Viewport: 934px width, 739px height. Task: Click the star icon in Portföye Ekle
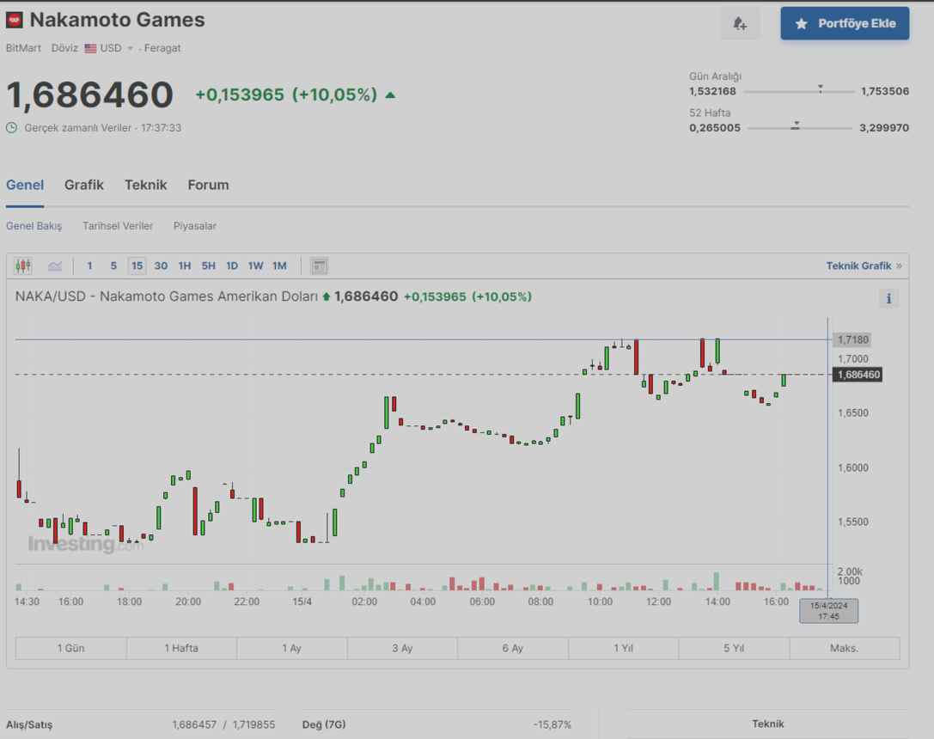802,24
